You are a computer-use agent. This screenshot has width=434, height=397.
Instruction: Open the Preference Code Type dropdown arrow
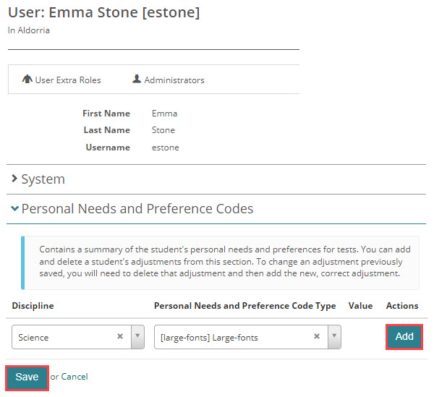coord(334,337)
